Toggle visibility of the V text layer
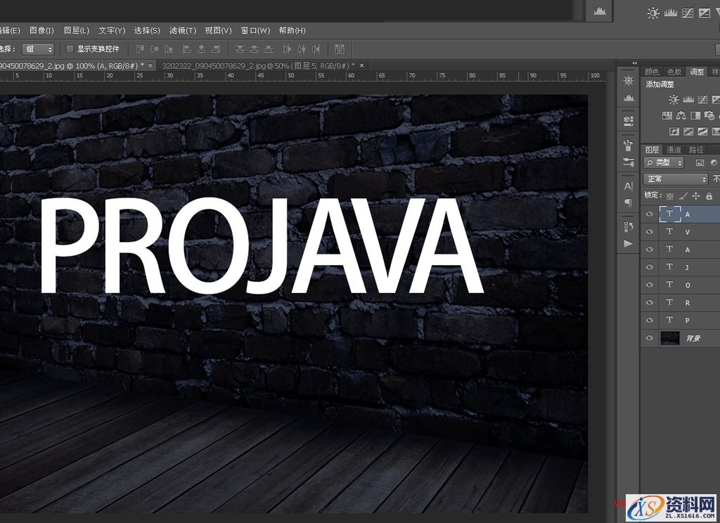This screenshot has height=523, width=720. point(650,231)
